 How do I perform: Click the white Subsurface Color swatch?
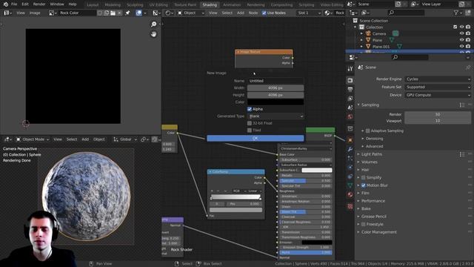[x=317, y=170]
